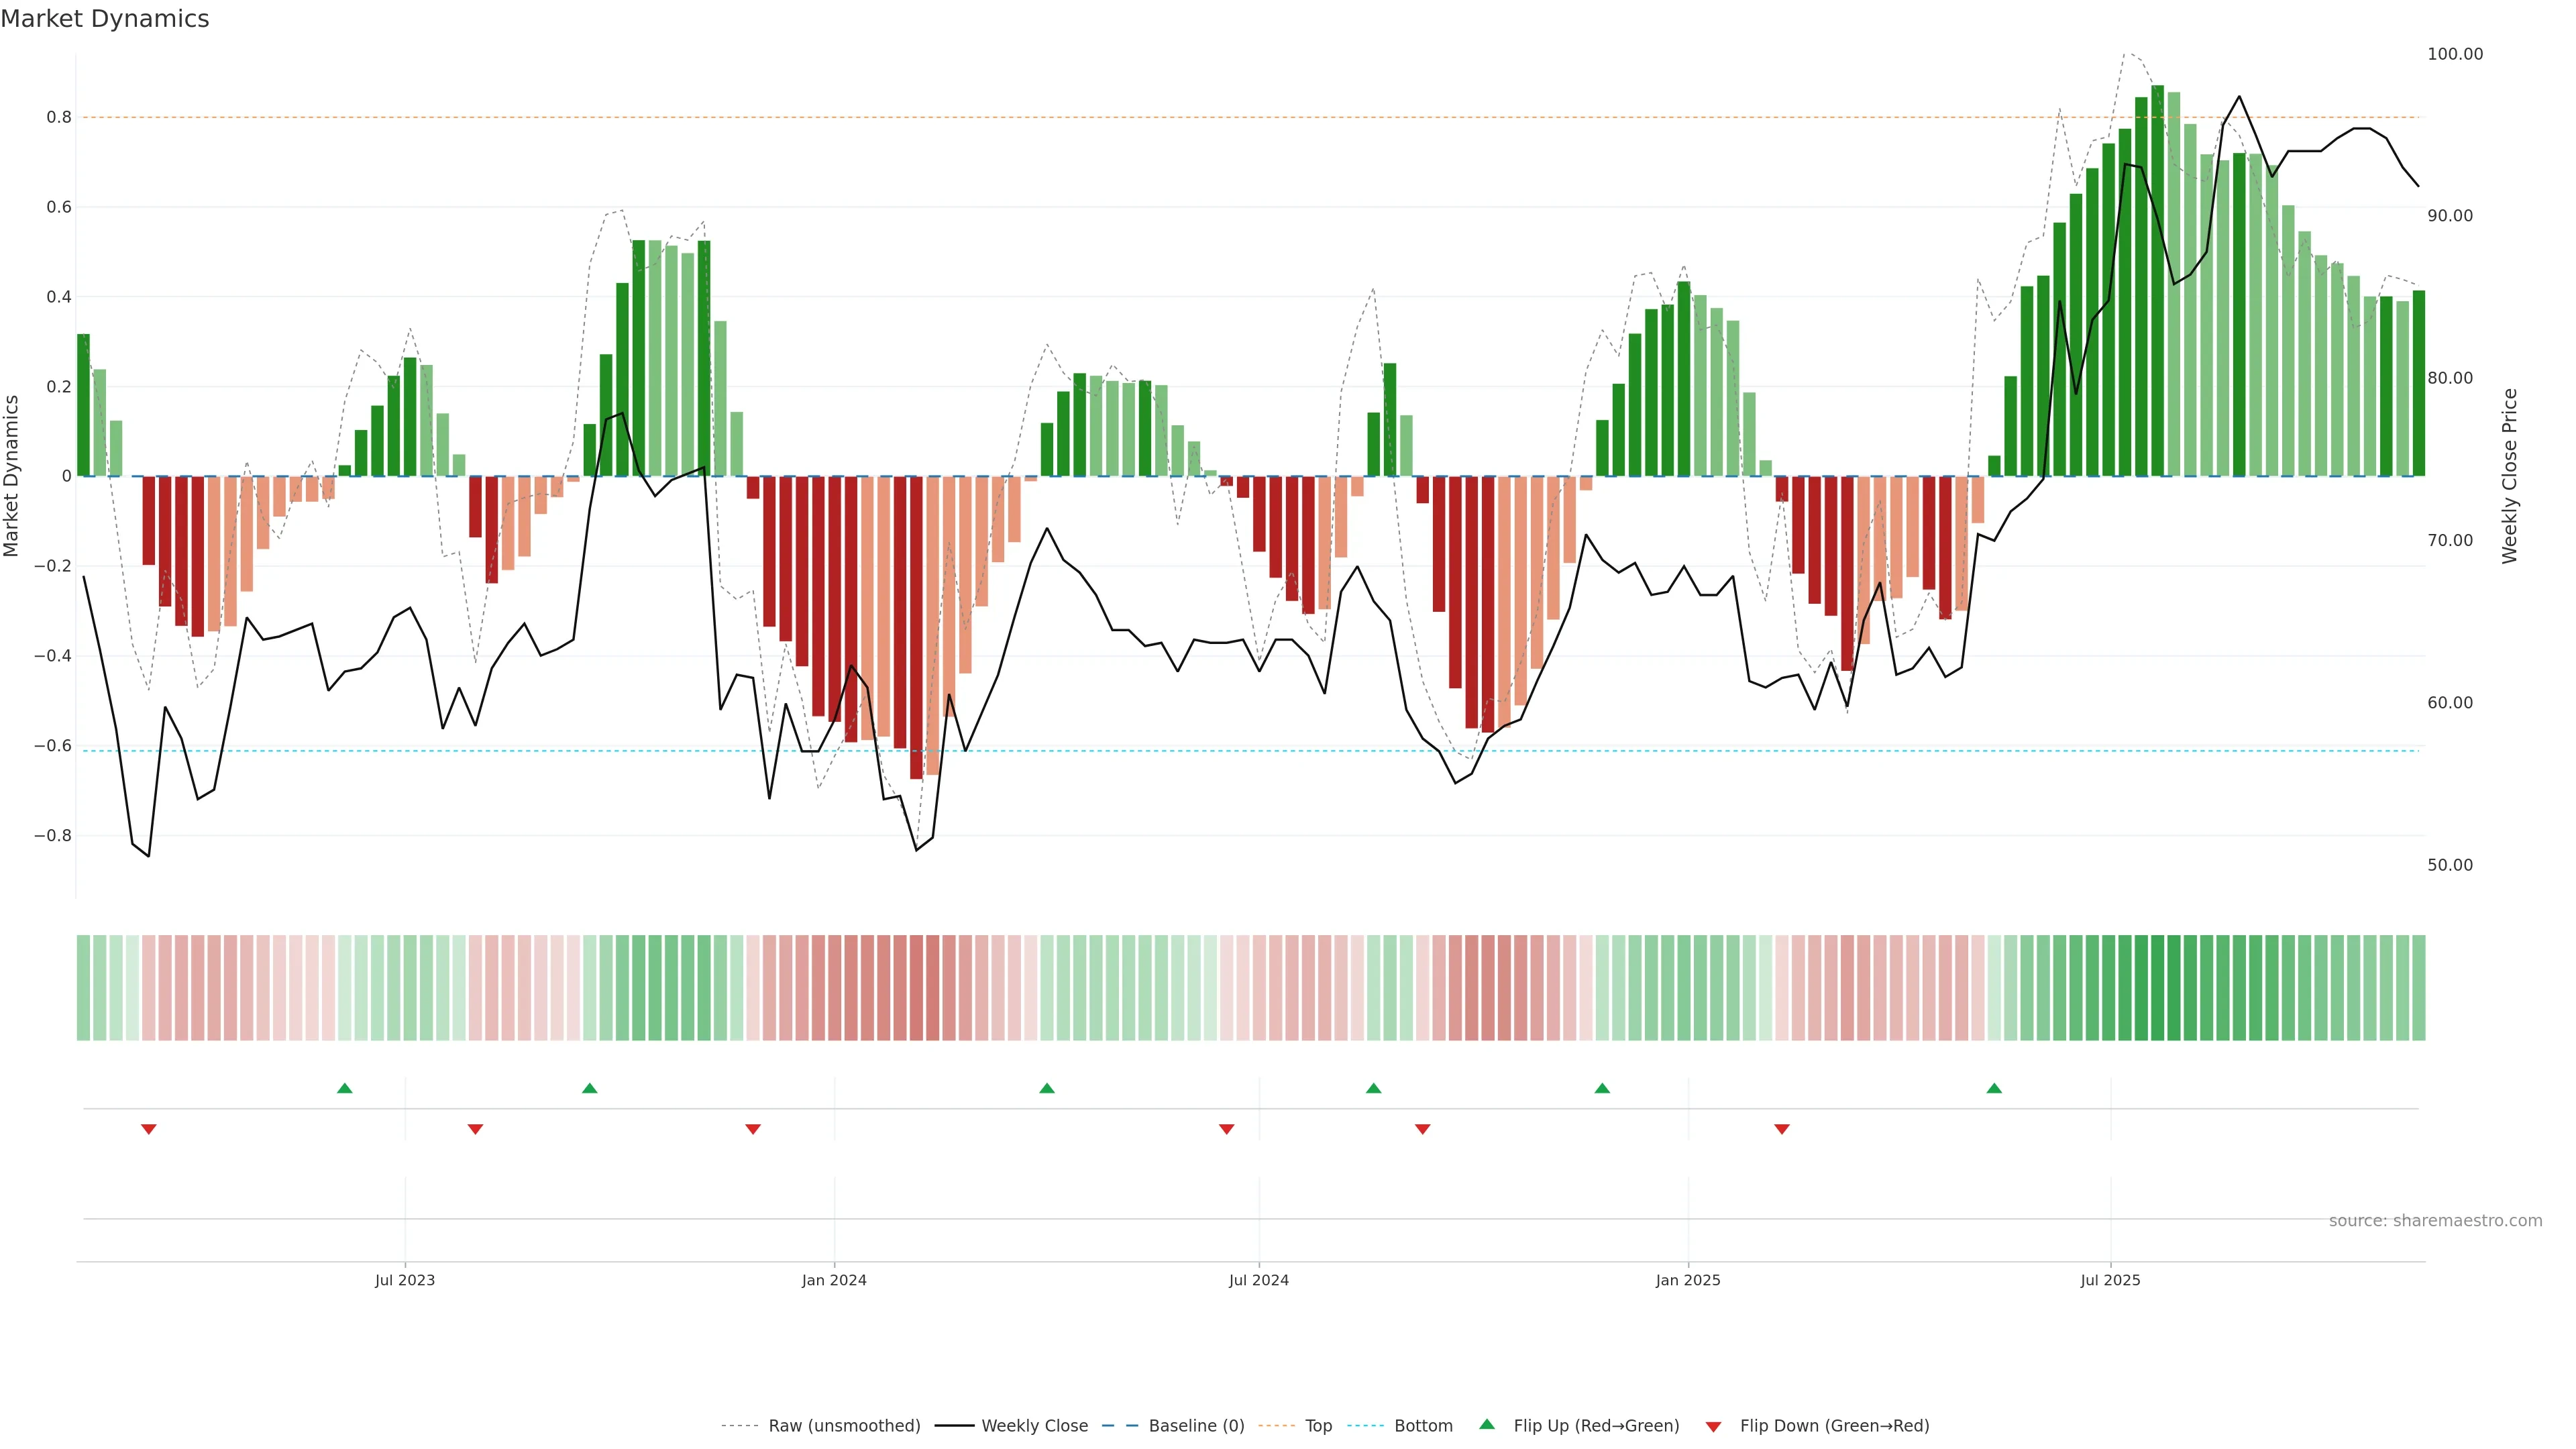This screenshot has height=1449, width=2576.
Task: Hide the Bottom threshold legend entry
Action: [x=1423, y=1426]
